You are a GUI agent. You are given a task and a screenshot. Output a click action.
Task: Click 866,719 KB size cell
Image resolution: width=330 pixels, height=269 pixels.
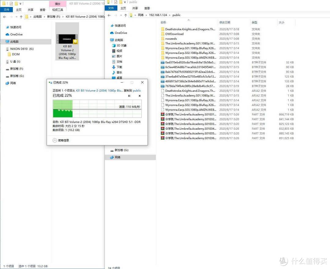(x=286, y=114)
